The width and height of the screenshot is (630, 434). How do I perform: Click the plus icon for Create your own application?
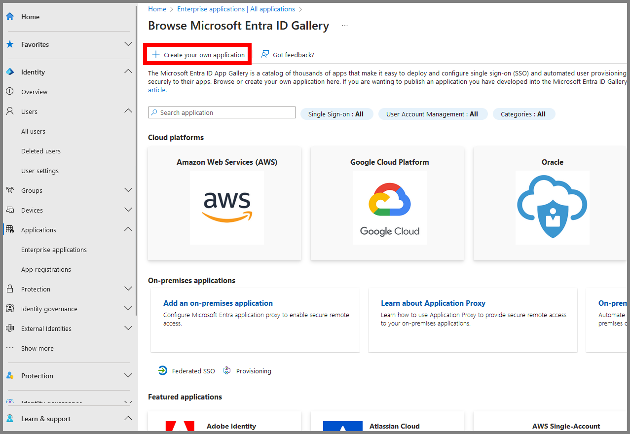point(156,55)
